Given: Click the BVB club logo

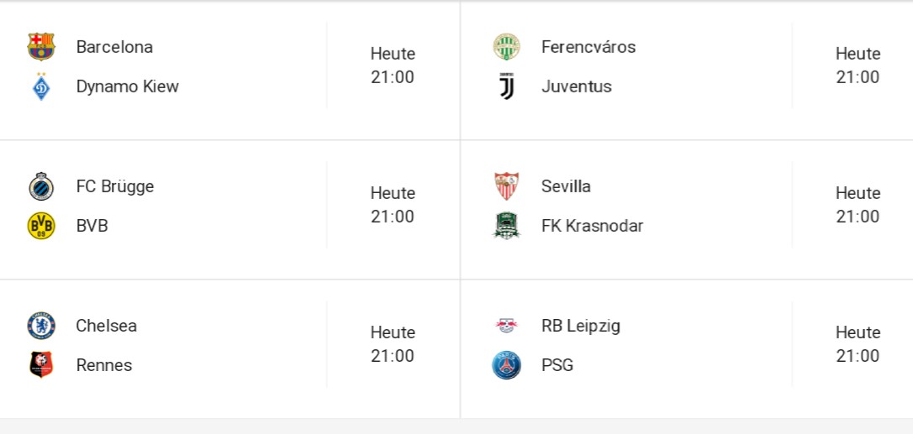Looking at the screenshot, I should [x=41, y=226].
